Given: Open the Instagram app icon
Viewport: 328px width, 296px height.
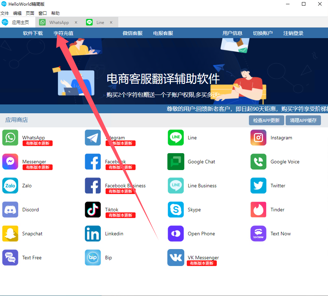Looking at the screenshot, I should [258, 138].
